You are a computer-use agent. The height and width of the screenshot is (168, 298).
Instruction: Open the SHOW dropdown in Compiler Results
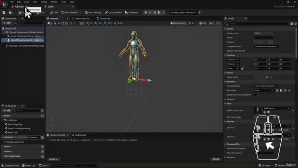click(54, 159)
